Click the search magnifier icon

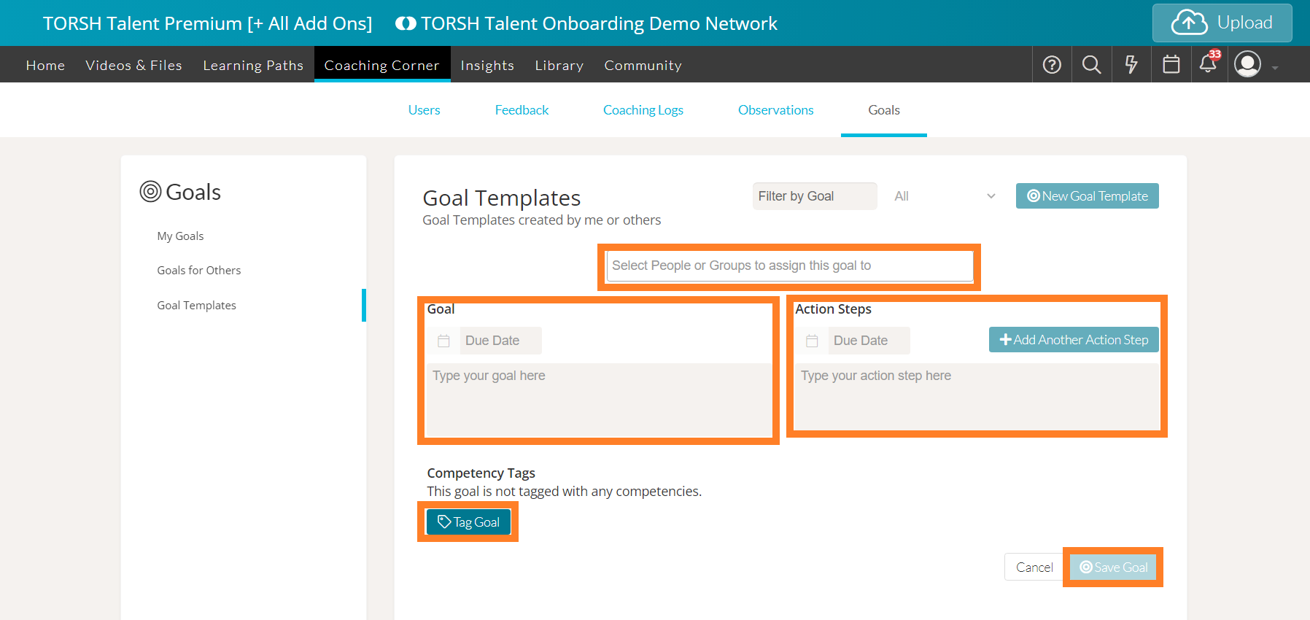pos(1091,65)
